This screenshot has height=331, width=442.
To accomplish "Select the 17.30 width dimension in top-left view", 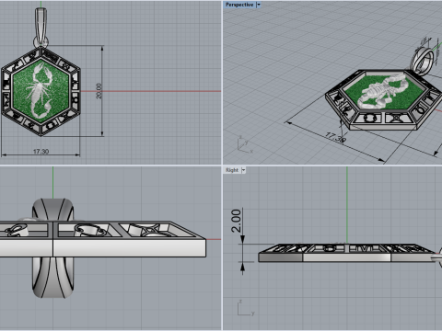I will pos(41,152).
